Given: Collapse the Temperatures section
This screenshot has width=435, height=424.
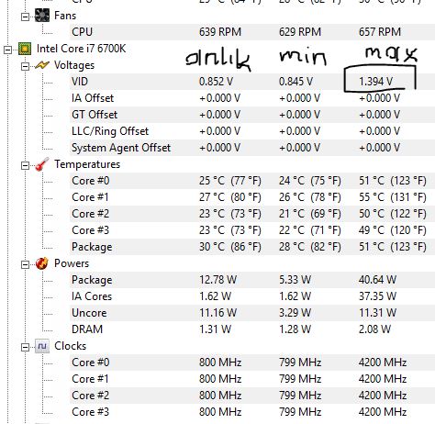Looking at the screenshot, I should (25, 165).
